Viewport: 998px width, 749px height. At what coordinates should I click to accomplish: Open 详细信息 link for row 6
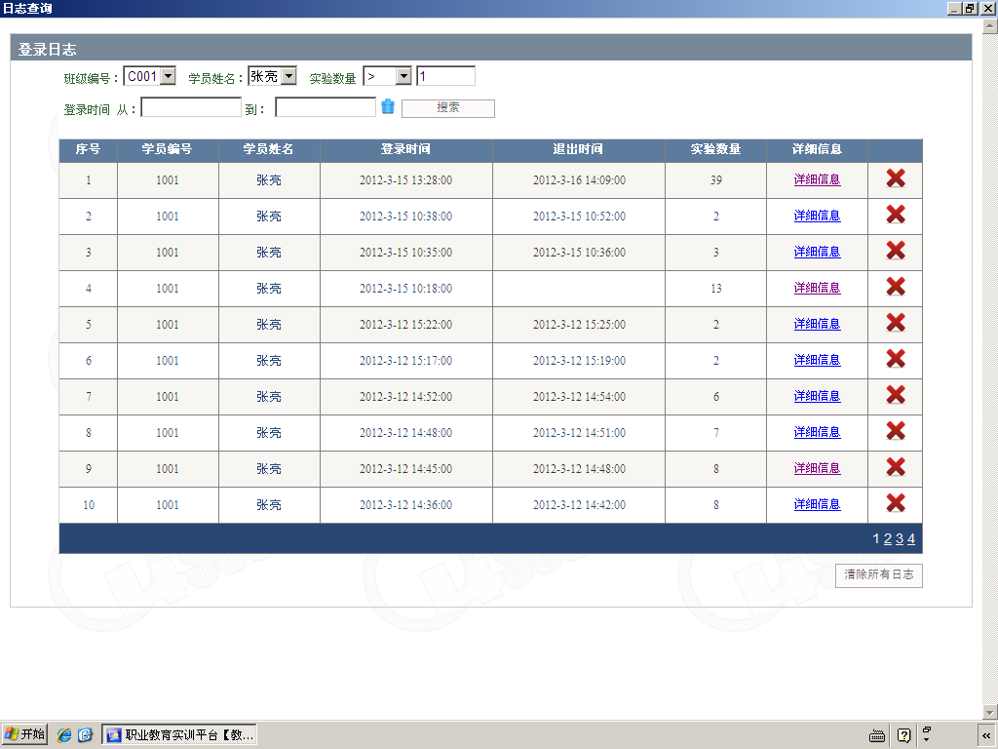818,360
